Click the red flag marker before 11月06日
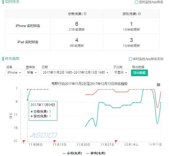 24,141
